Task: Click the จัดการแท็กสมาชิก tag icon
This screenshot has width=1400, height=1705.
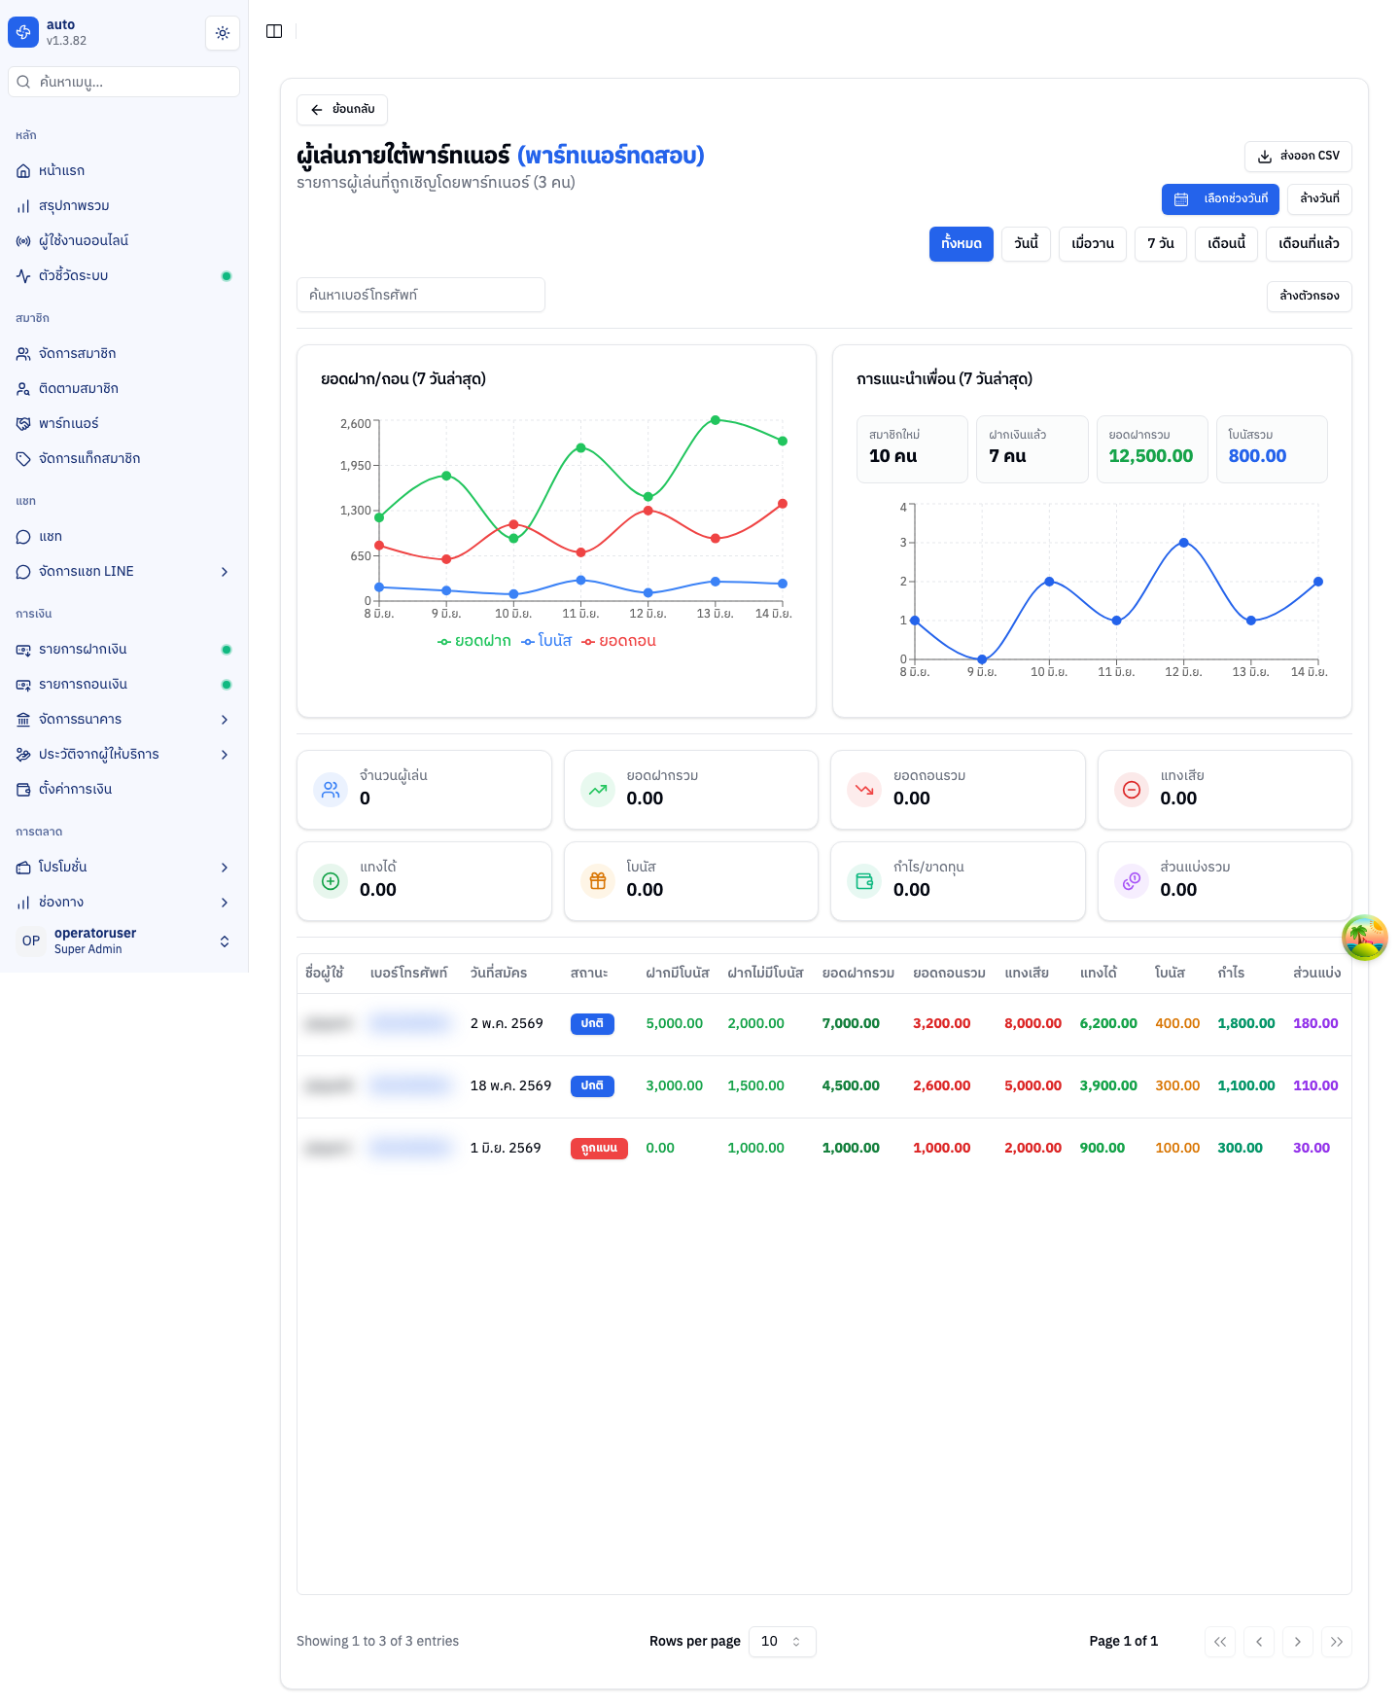Action: click(x=23, y=459)
